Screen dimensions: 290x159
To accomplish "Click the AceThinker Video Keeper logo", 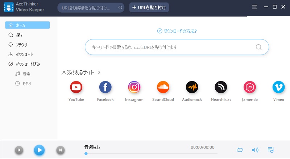I will 9,7.
